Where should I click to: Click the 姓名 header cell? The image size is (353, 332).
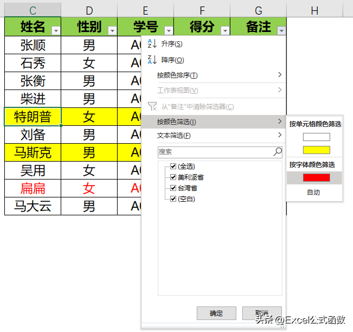pos(33,27)
